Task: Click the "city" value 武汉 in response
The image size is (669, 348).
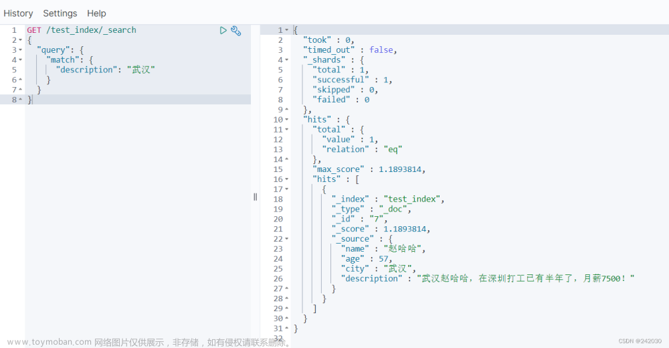Action: click(397, 268)
